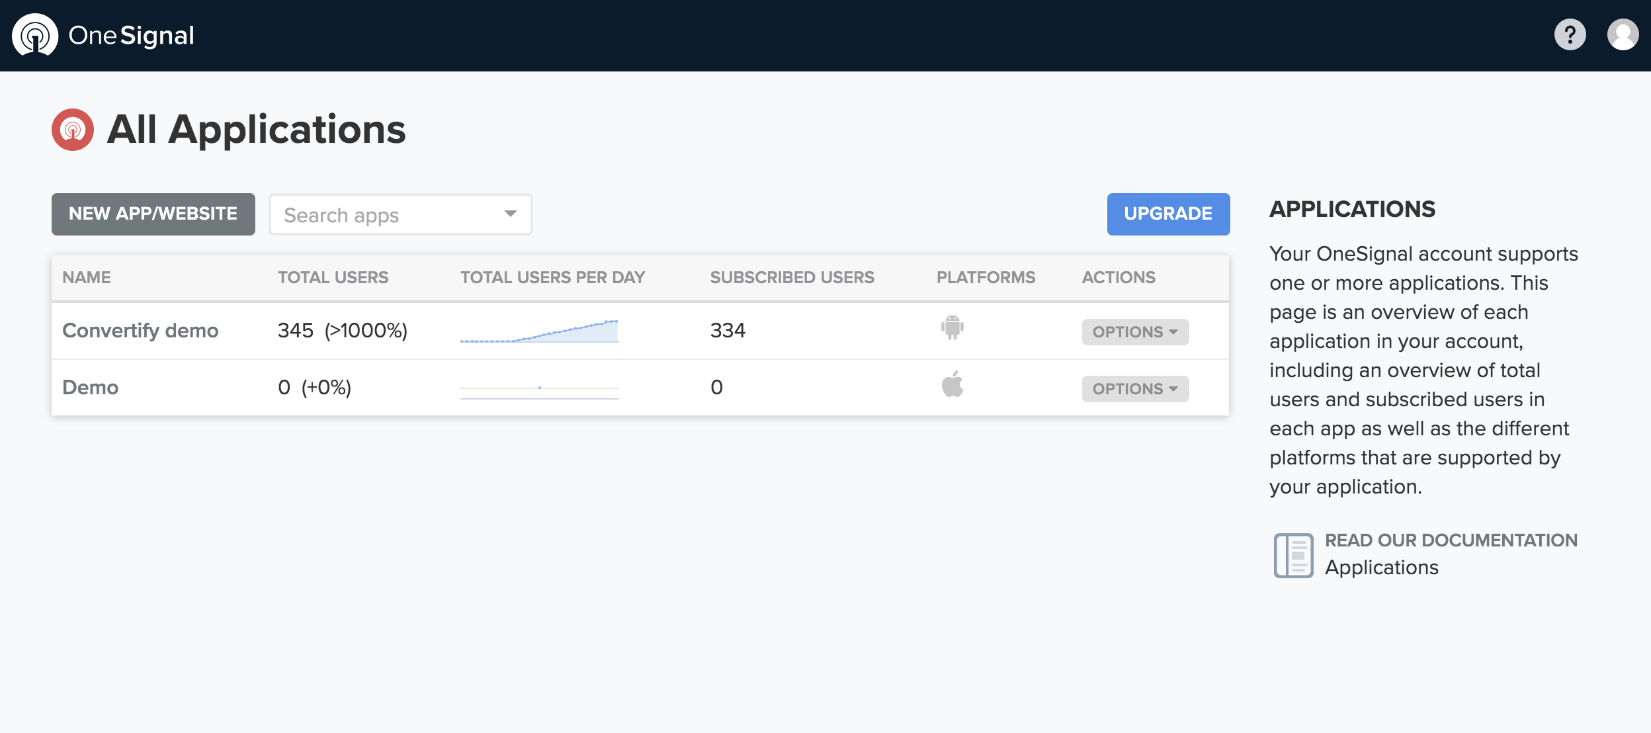Click the Android platform icon for Convertify demo
1651x733 pixels.
click(x=952, y=327)
